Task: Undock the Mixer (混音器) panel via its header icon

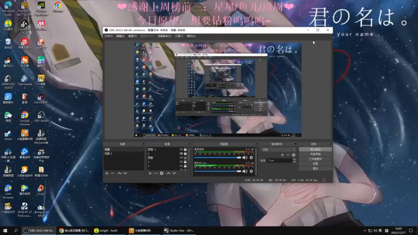Action: [257, 144]
